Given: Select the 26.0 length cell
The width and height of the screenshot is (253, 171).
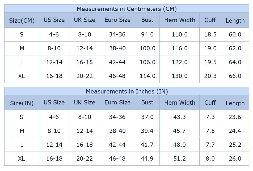Looking at the screenshot, I should click(235, 158).
